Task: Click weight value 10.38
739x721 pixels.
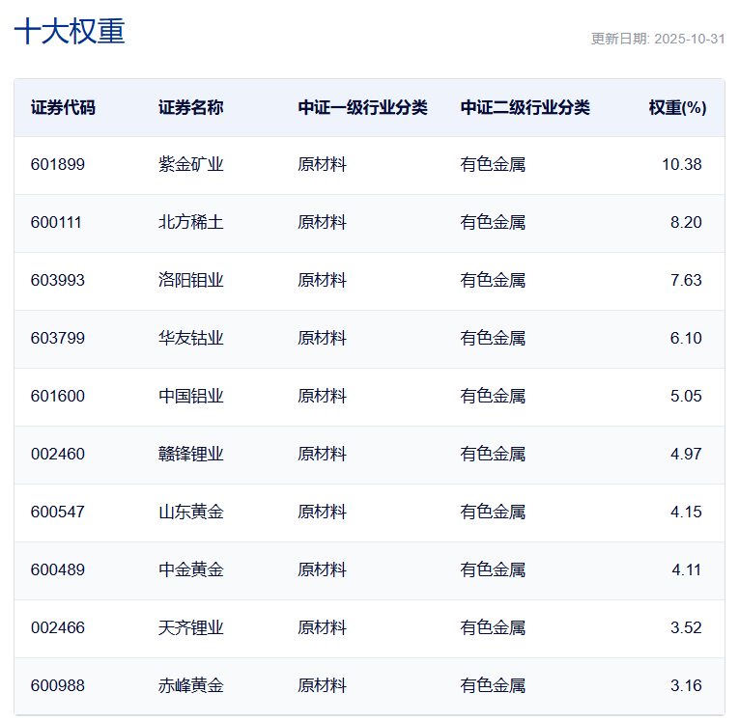Action: coord(681,164)
